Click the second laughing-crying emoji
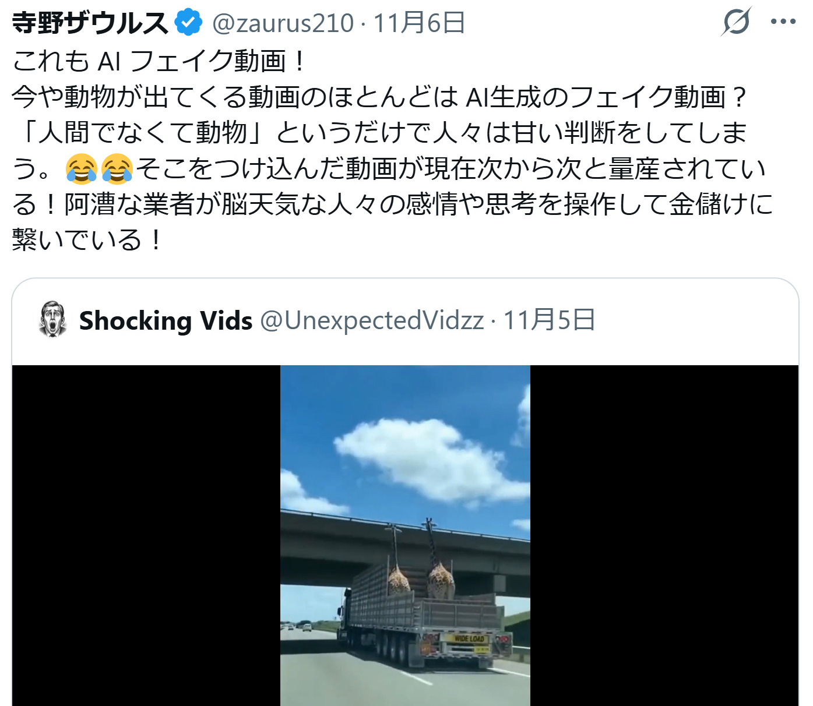813x706 pixels. [x=117, y=169]
